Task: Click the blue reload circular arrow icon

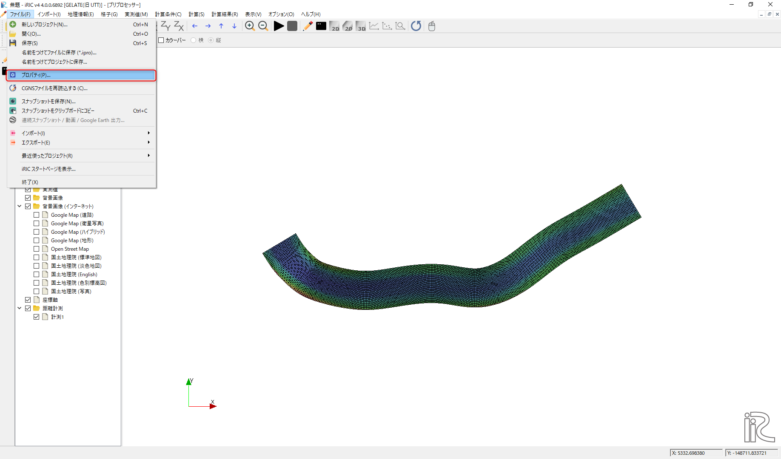Action: click(x=416, y=26)
